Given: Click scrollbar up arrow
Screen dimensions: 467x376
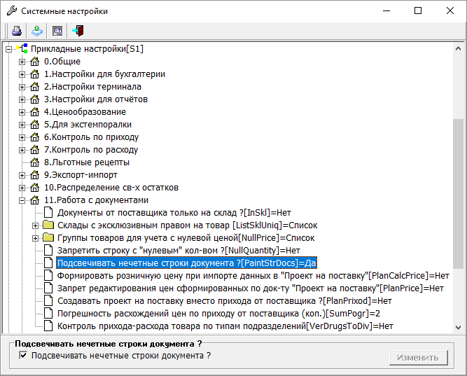Looking at the screenshot, I should (458, 48).
